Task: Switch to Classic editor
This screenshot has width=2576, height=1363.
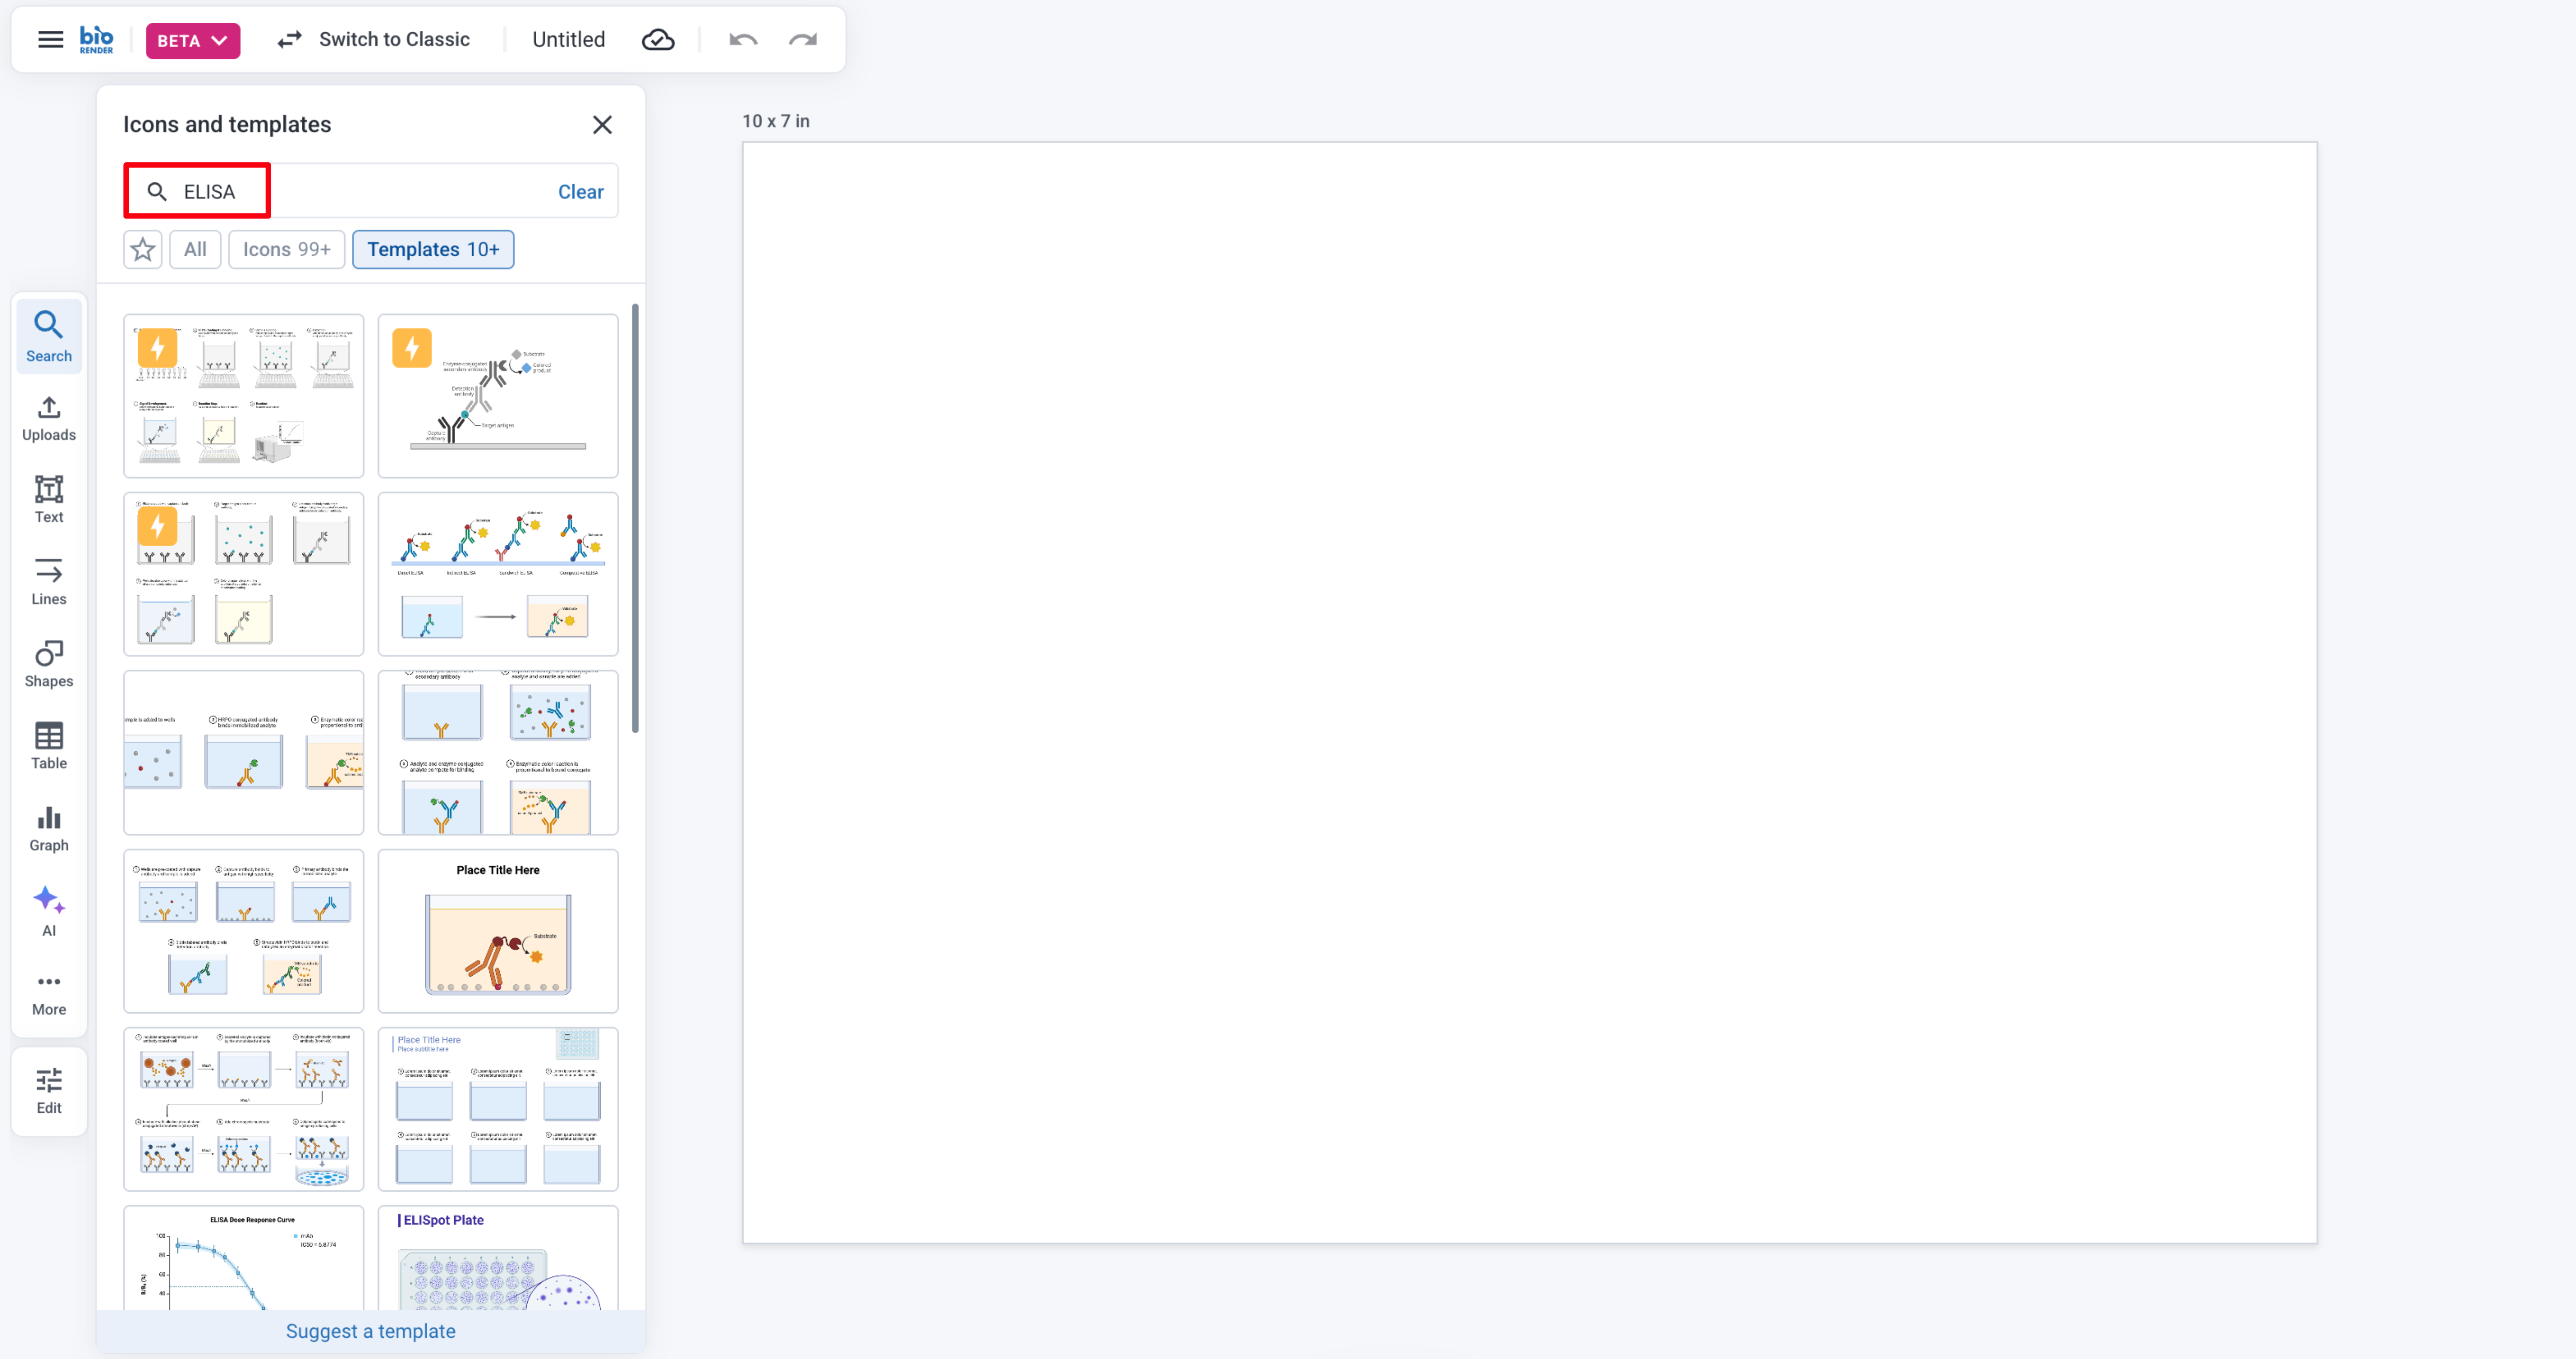Action: [x=373, y=40]
